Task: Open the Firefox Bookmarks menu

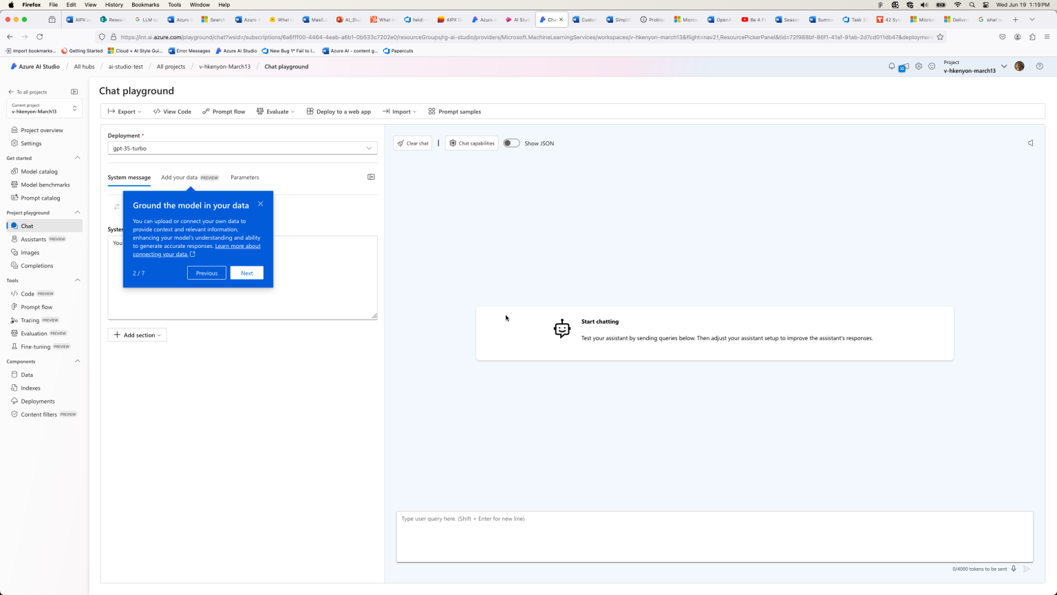Action: coord(145,4)
